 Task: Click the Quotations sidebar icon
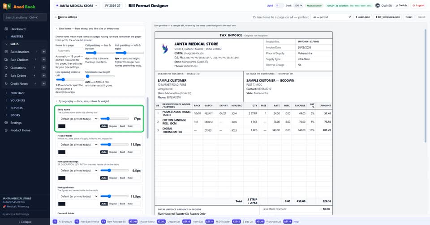[6, 67]
